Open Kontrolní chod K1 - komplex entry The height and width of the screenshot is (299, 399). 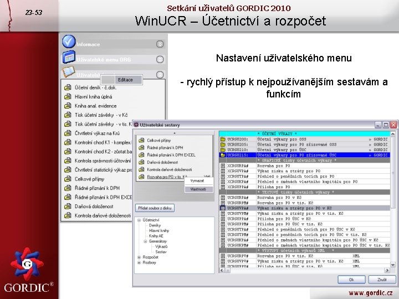[x=103, y=142]
